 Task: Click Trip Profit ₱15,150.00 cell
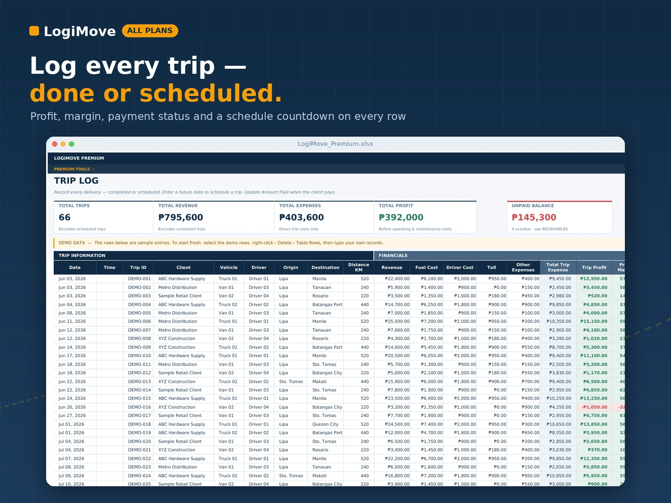594,322
